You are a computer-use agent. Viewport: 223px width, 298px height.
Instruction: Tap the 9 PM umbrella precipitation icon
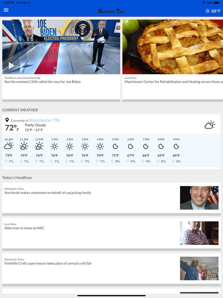click(x=173, y=161)
